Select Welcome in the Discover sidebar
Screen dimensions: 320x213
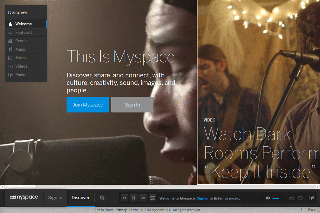click(x=26, y=24)
